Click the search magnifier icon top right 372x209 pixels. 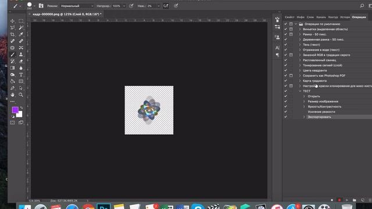(362, 6)
